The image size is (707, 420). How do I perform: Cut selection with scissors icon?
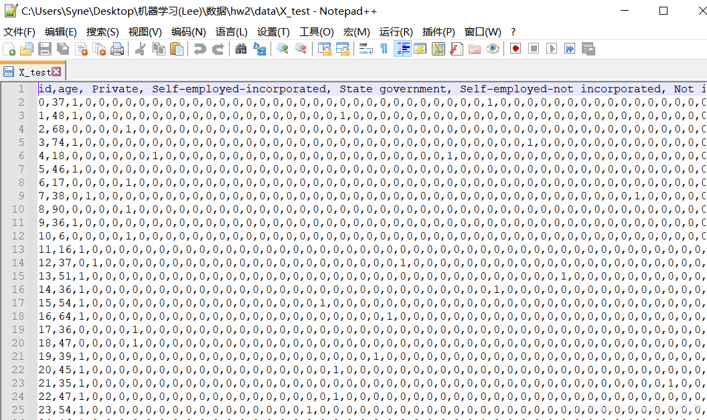tap(140, 49)
